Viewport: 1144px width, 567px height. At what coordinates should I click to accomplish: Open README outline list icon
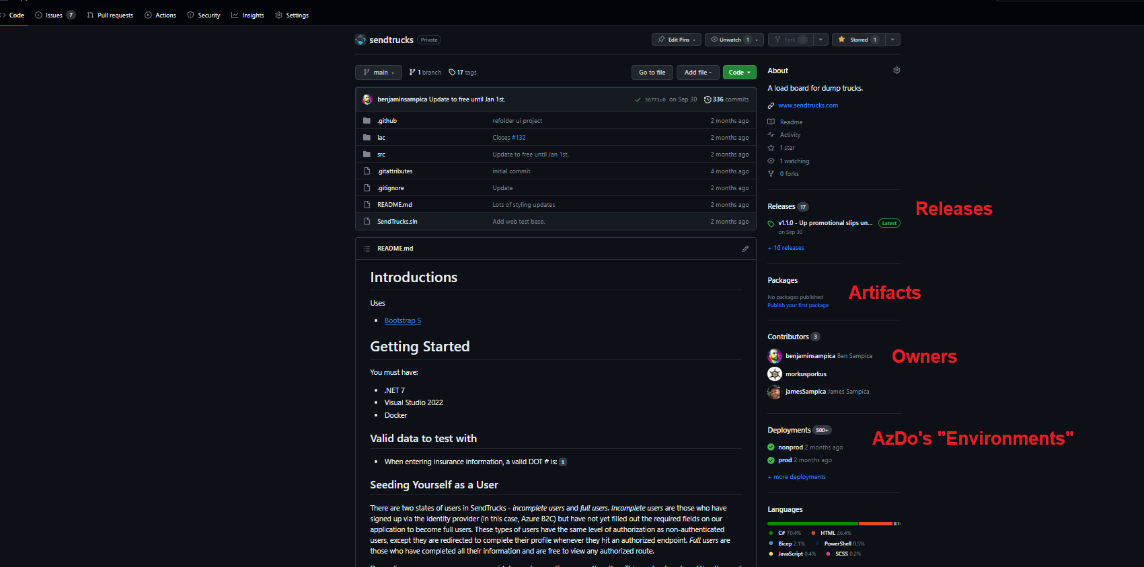[x=367, y=249]
